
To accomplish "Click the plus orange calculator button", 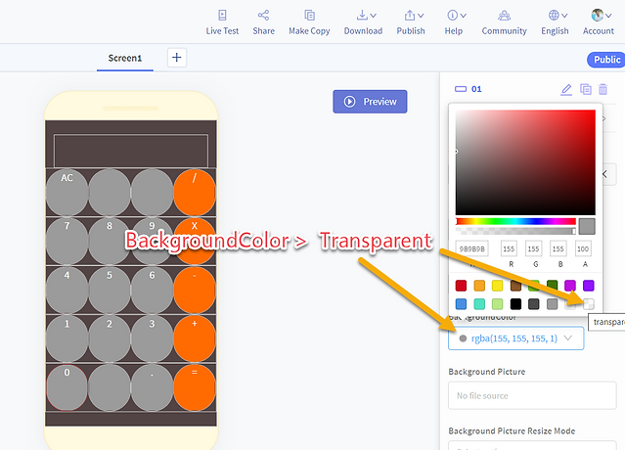I will click(195, 338).
